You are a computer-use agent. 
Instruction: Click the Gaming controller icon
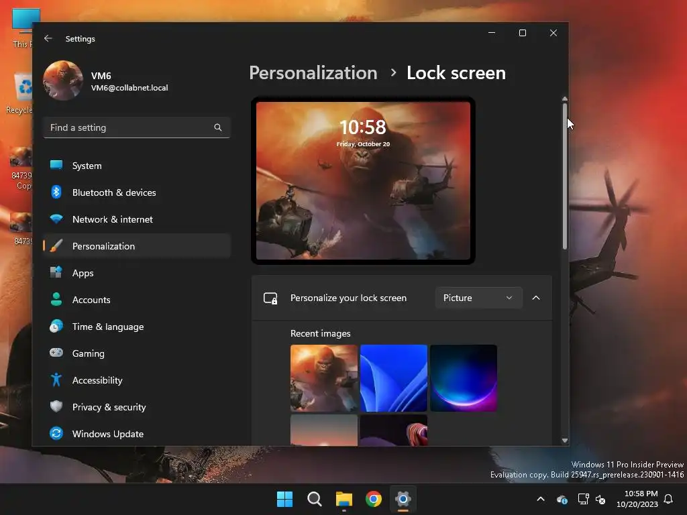[x=56, y=353]
